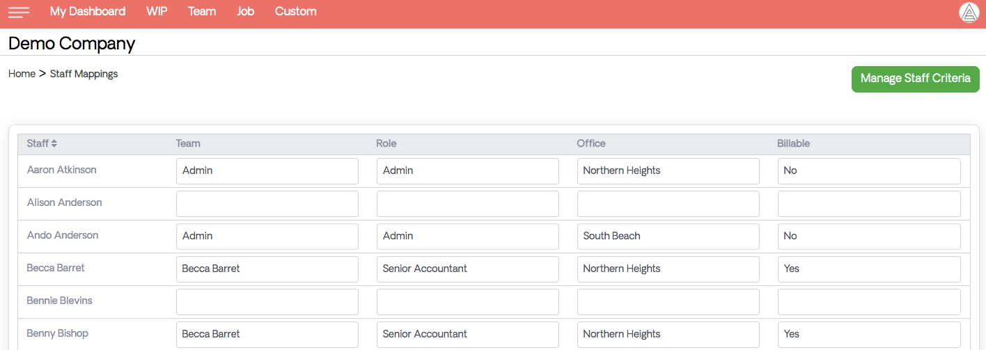Open the Custom menu
The width and height of the screenshot is (986, 350).
tap(296, 11)
